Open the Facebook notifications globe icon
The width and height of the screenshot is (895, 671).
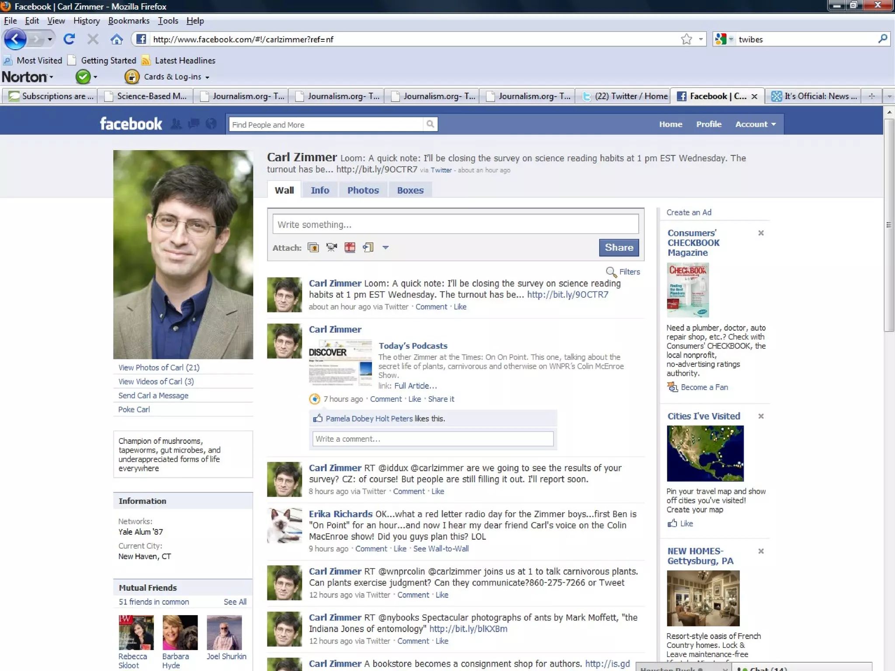tap(211, 124)
